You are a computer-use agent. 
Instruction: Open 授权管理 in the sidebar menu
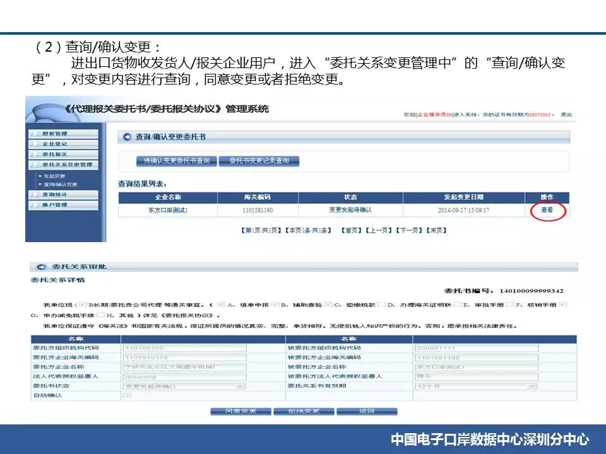click(x=62, y=134)
